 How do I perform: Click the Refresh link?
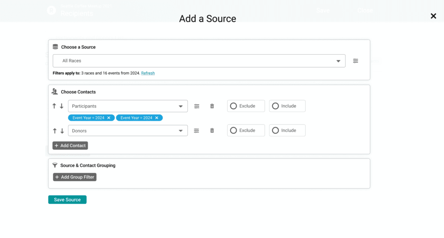pyautogui.click(x=148, y=73)
